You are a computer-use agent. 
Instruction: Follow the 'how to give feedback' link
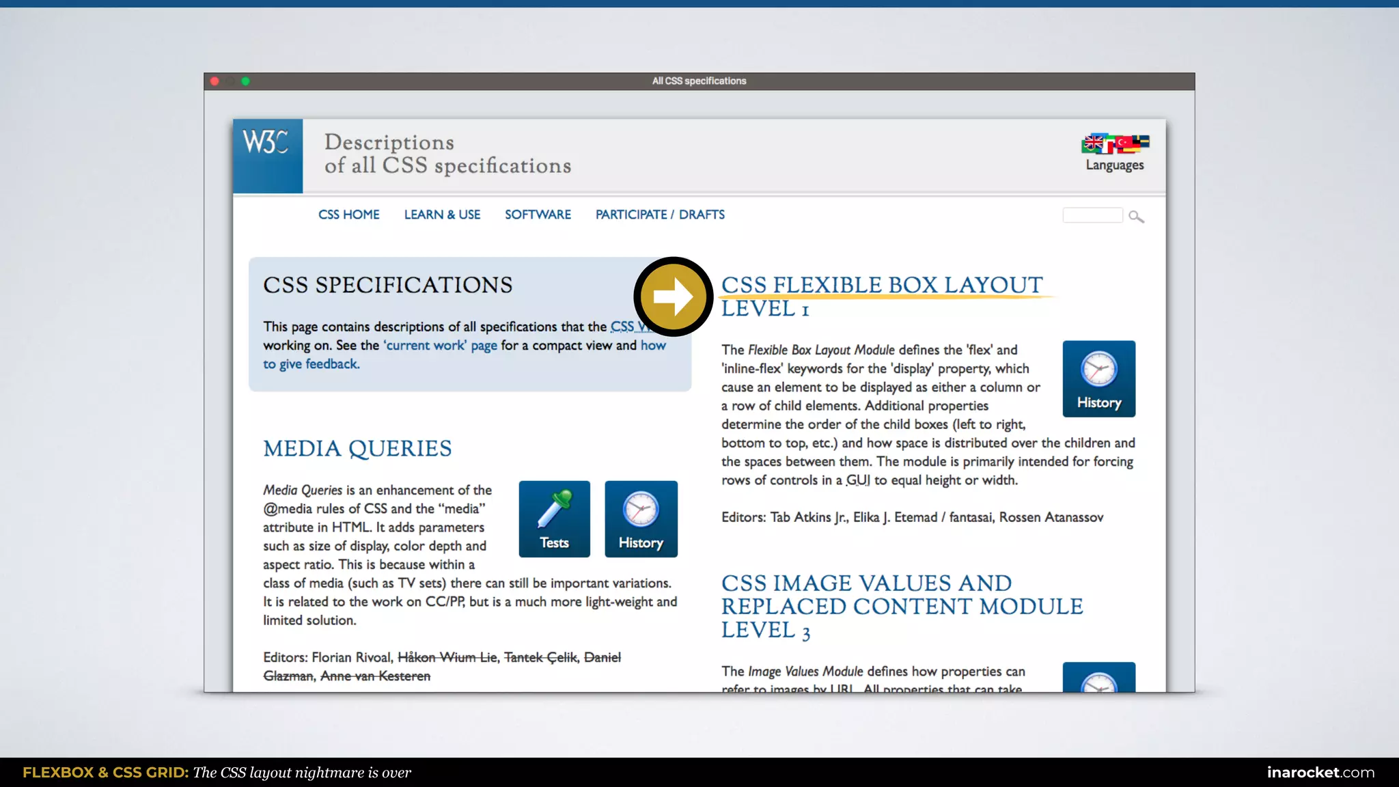click(311, 364)
